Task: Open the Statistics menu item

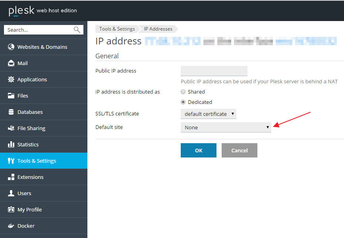Action: pyautogui.click(x=44, y=144)
